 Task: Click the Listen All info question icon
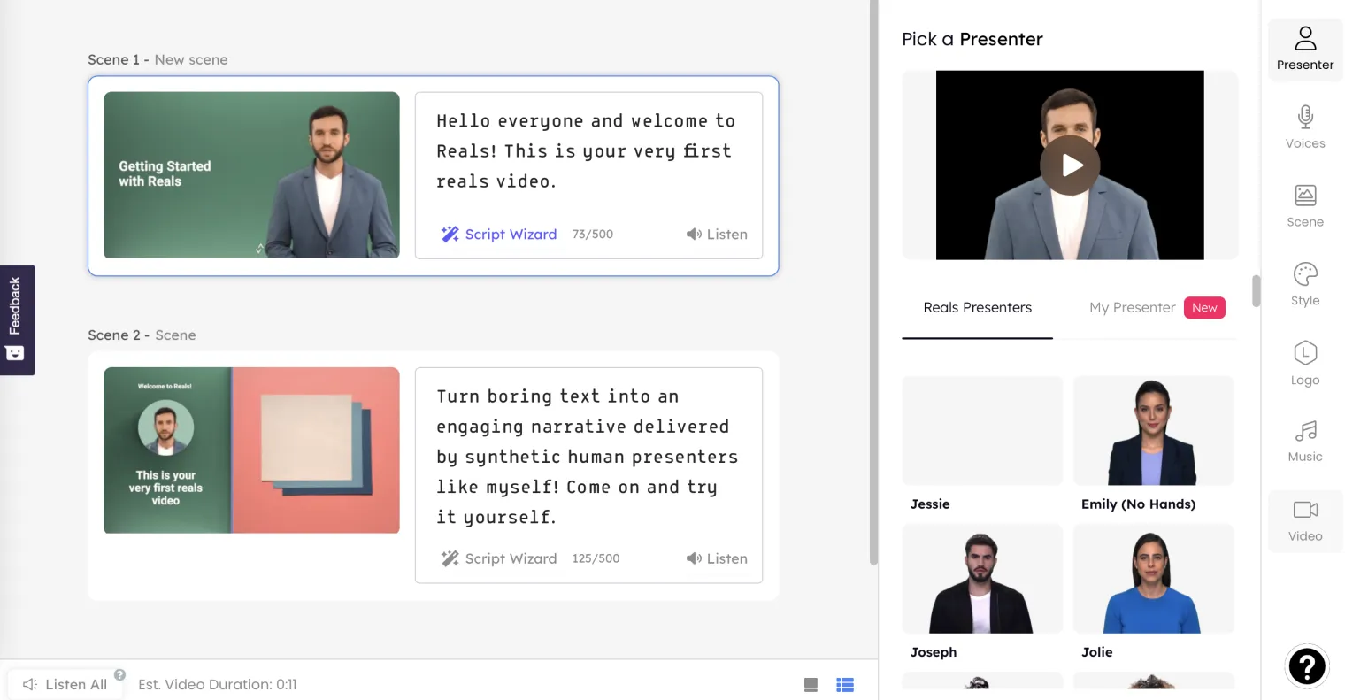pos(119,674)
